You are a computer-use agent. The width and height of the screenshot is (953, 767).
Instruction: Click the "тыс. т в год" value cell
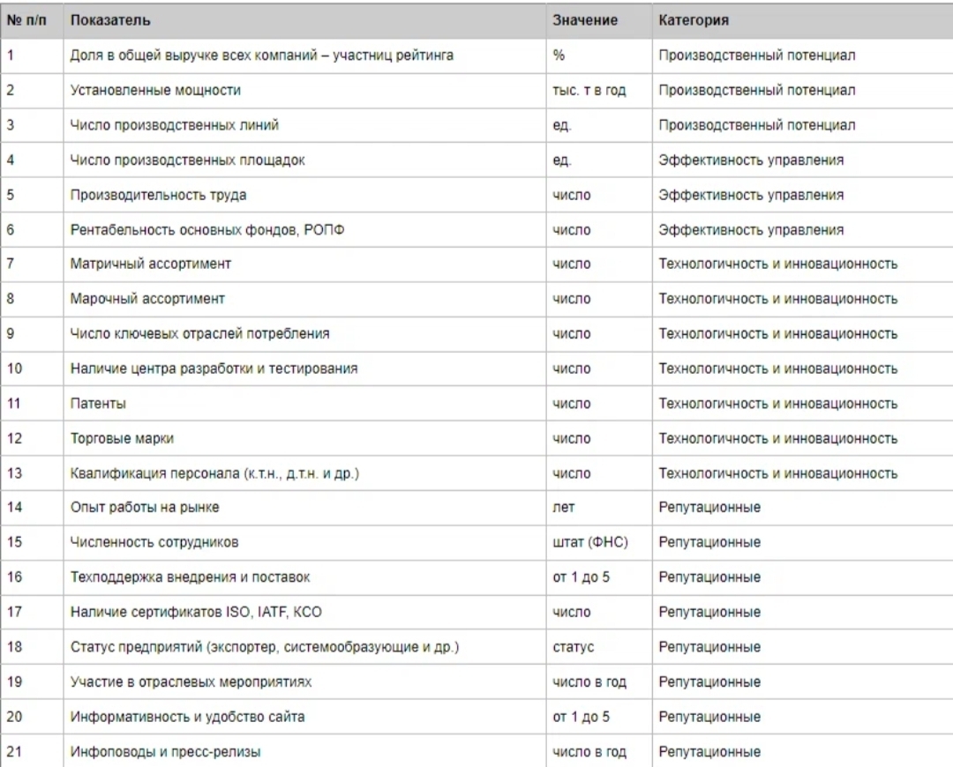589,90
